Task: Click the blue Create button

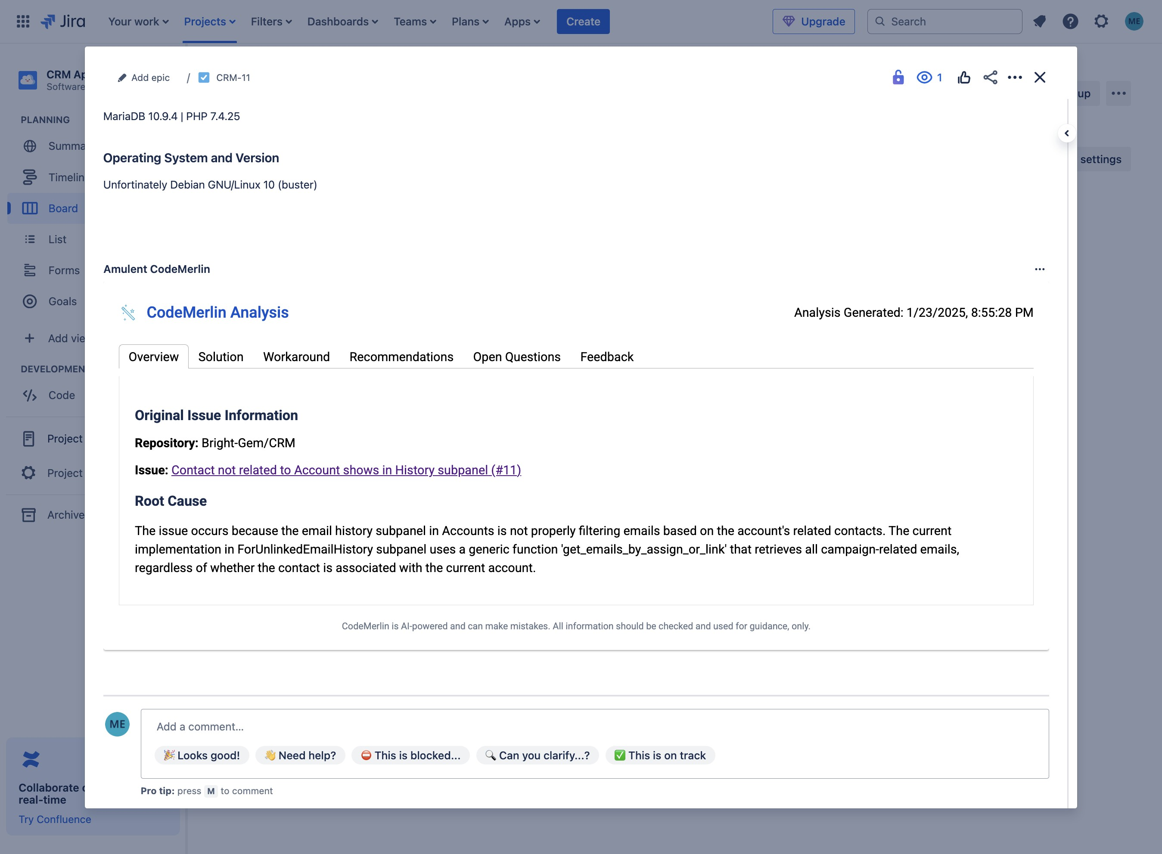Action: 583,21
